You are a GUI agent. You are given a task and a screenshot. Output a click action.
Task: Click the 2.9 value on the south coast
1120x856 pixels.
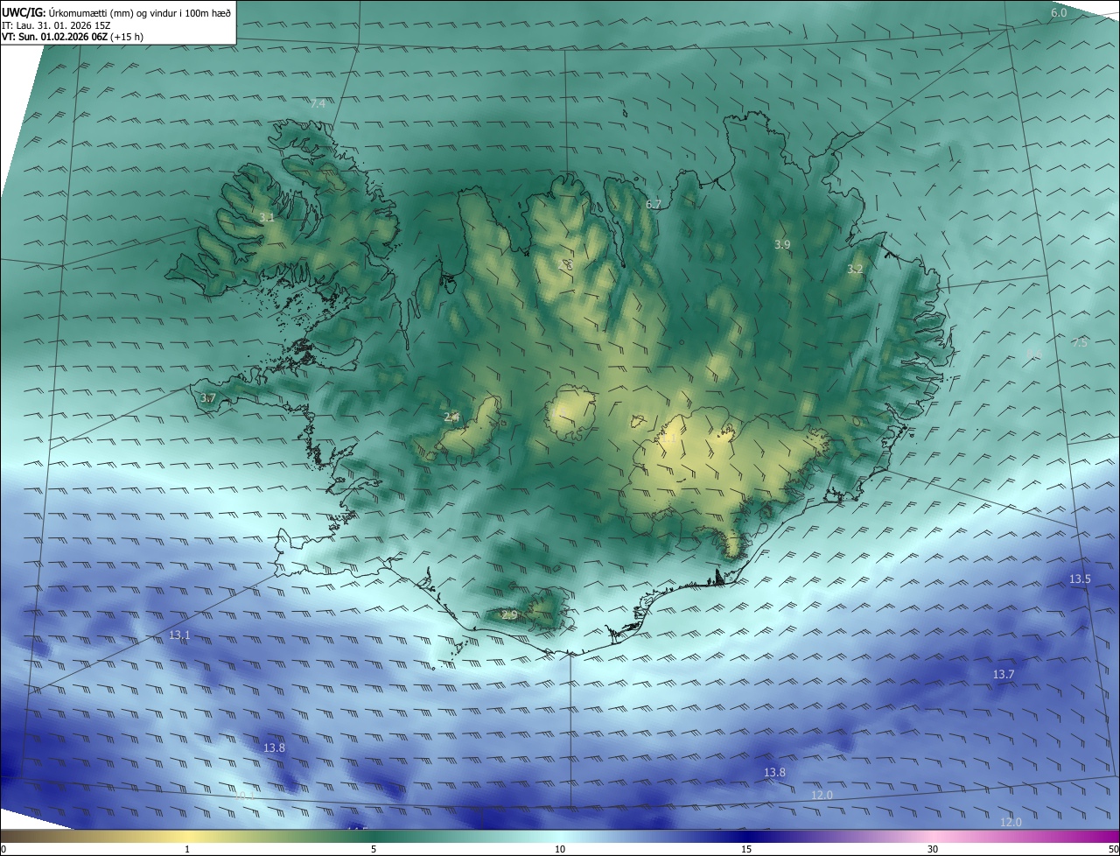click(x=509, y=615)
